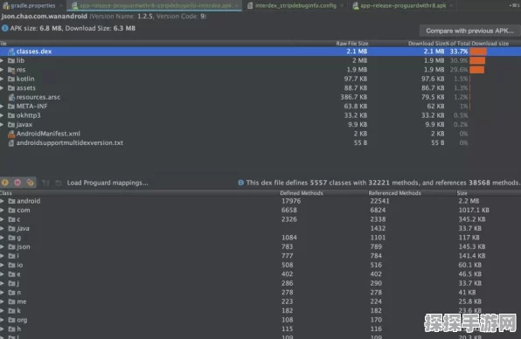Click the classes.dex file icon
This screenshot has width=521, height=339.
(x=11, y=52)
